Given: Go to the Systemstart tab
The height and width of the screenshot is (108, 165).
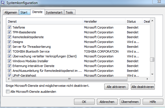Looking at the screenshot, I should tap(54, 12).
